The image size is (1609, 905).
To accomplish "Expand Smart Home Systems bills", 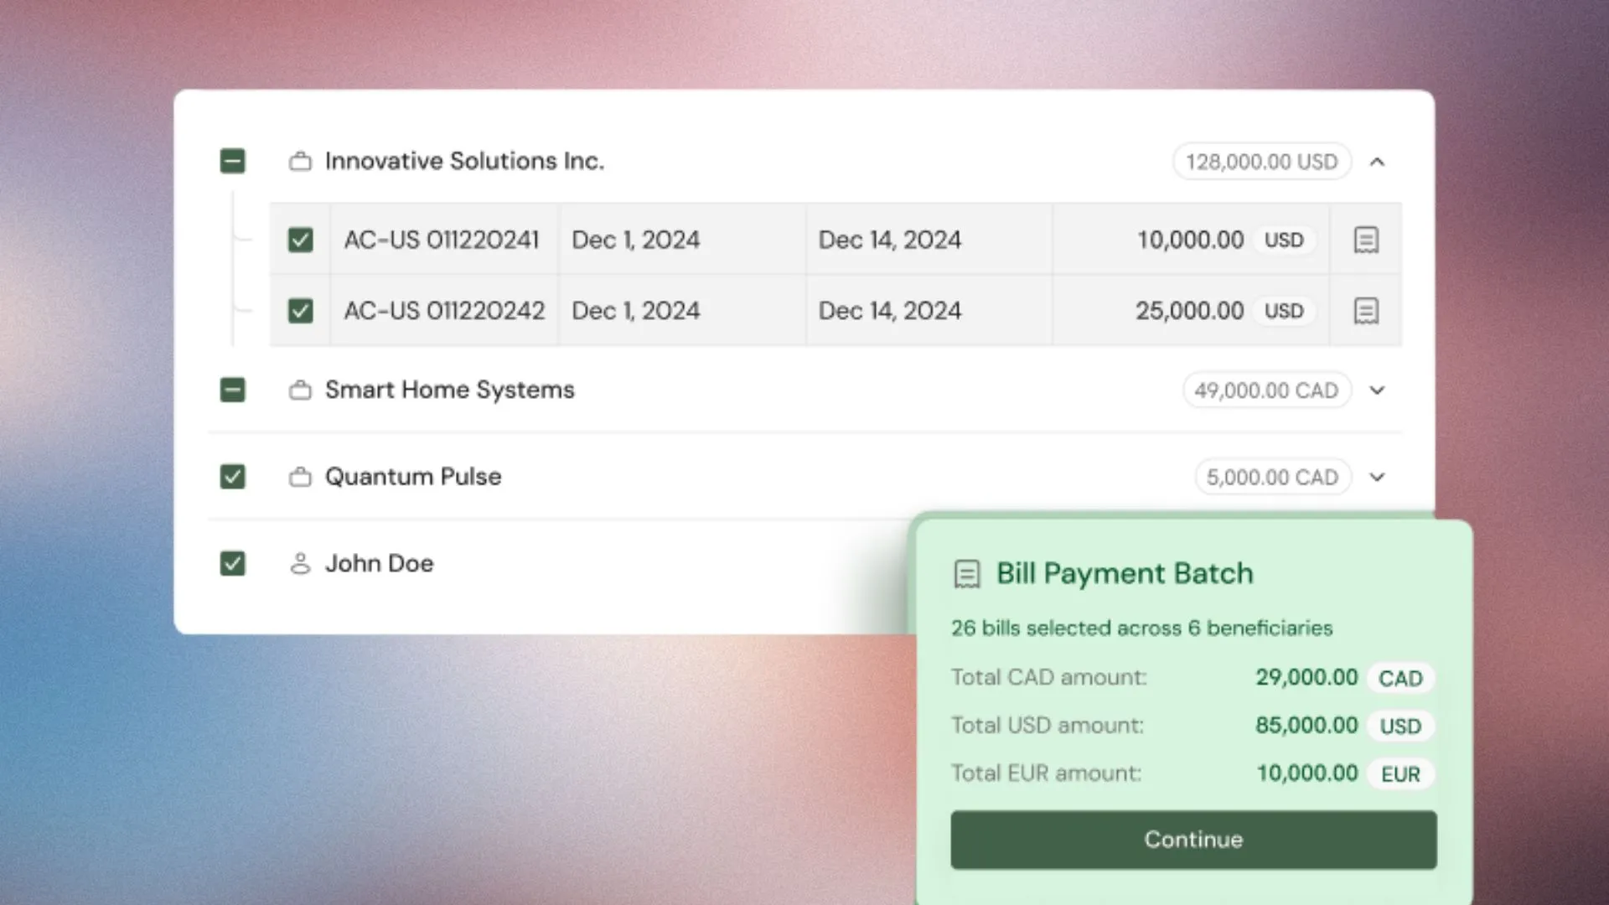I will coord(1377,390).
